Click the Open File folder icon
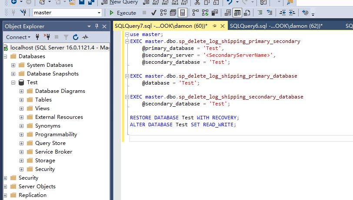The image size is (353, 200). 72,2
